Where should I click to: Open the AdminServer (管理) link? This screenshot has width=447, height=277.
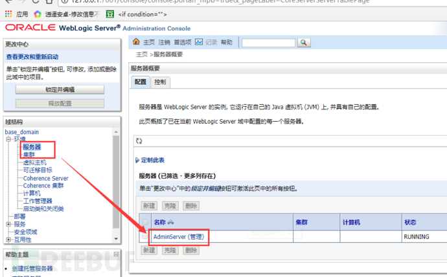pyautogui.click(x=179, y=237)
